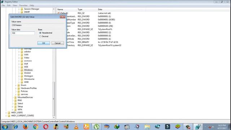Select the Policies folder icon
This screenshot has width=231, height=130.
(x=19, y=91)
